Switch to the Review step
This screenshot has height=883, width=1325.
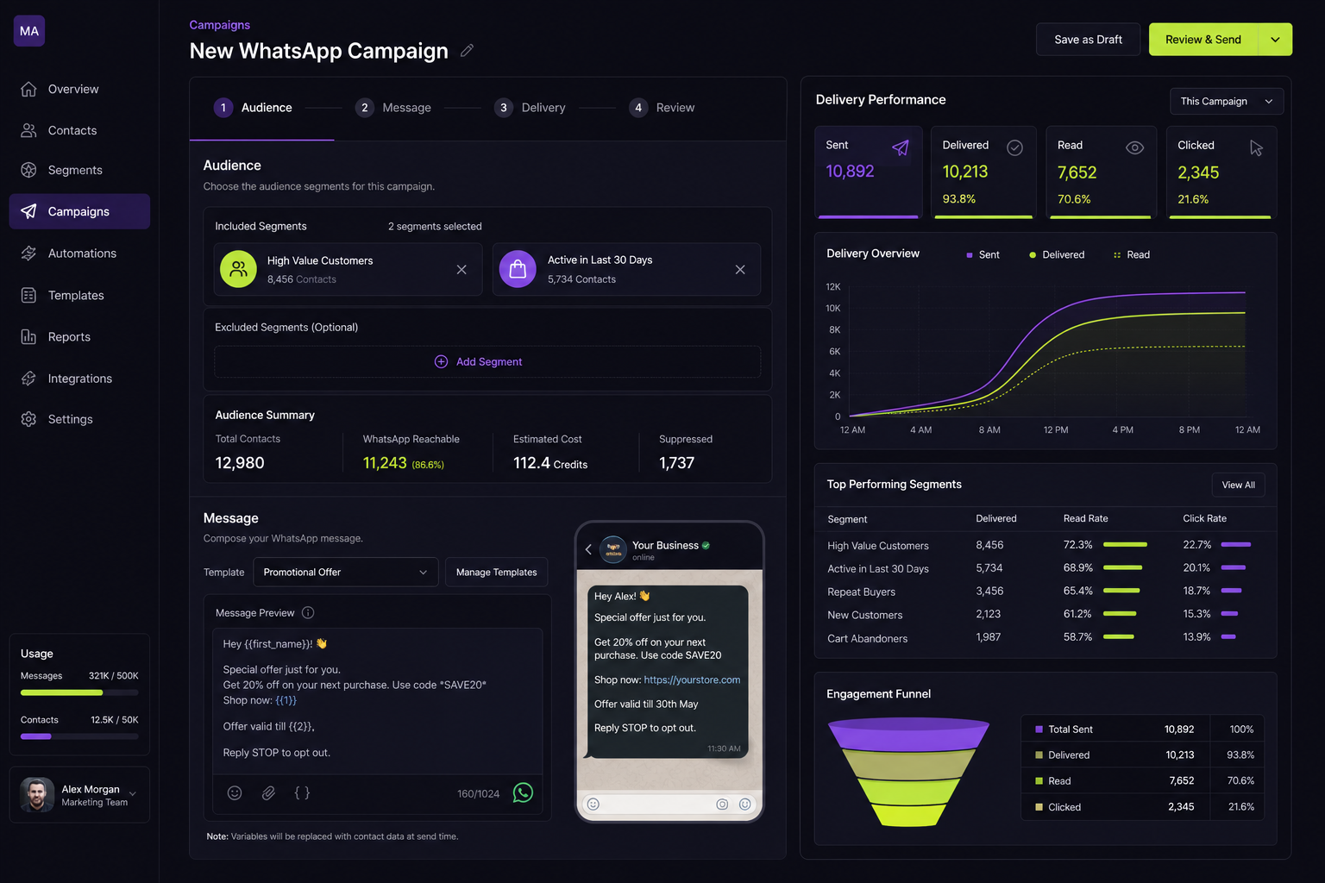click(x=662, y=108)
